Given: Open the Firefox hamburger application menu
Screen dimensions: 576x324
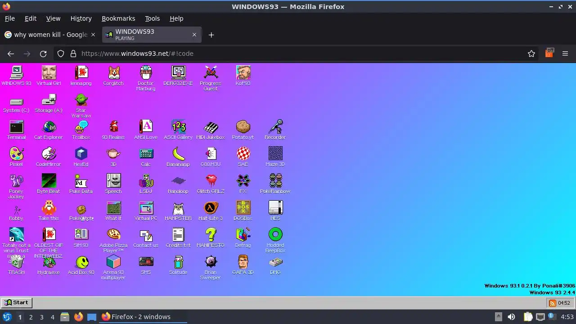Looking at the screenshot, I should point(565,54).
